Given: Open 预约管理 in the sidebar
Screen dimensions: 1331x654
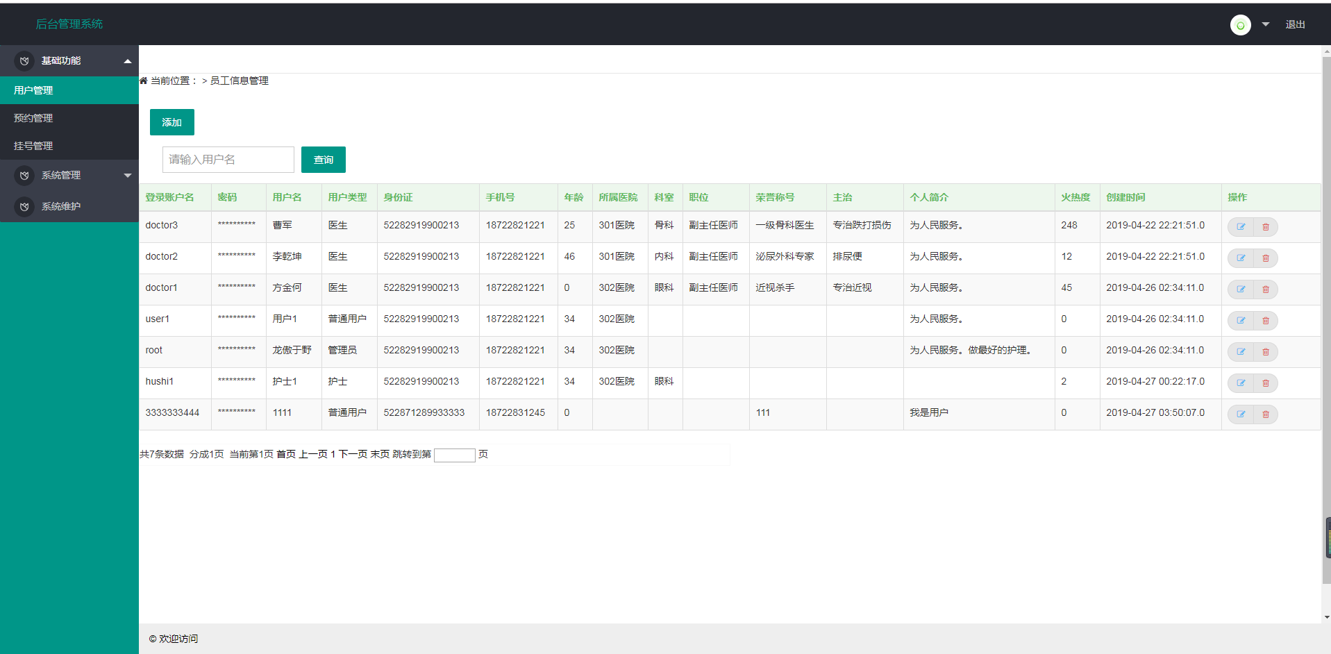Looking at the screenshot, I should [x=69, y=118].
